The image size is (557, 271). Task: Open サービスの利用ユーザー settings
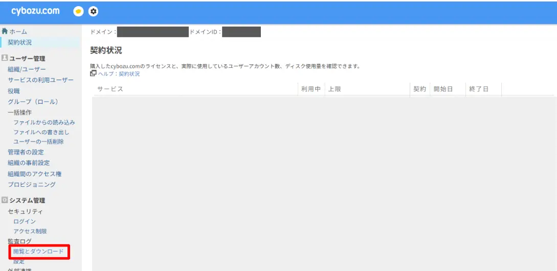(40, 80)
